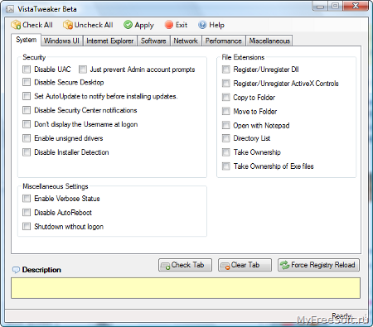The image size is (373, 327).
Task: Toggle Disable Secure Desktop checkbox
Action: [27, 82]
